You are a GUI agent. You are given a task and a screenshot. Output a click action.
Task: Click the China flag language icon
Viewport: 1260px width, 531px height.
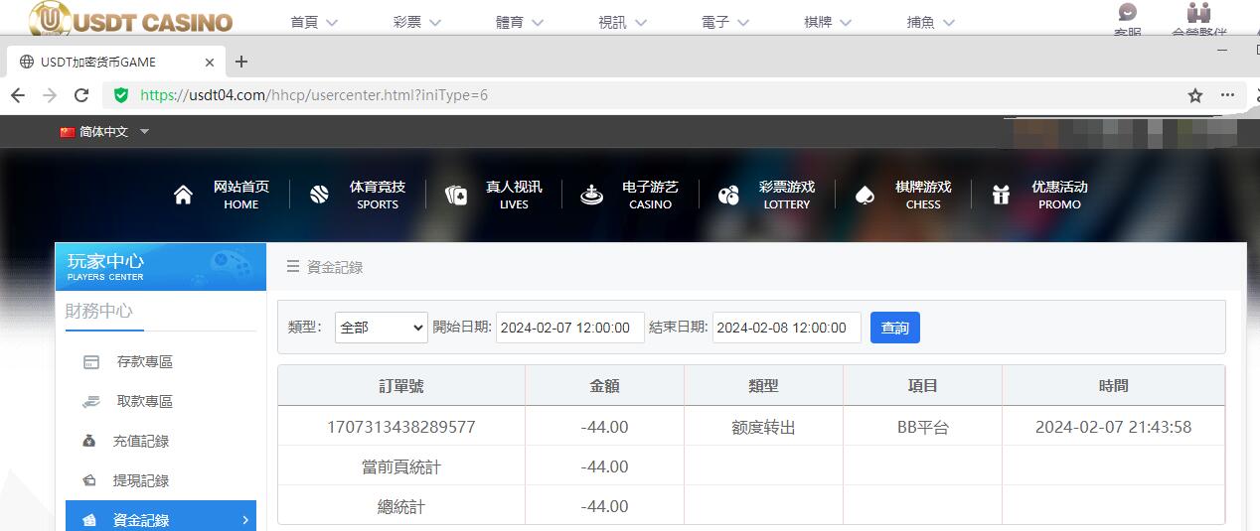click(68, 132)
